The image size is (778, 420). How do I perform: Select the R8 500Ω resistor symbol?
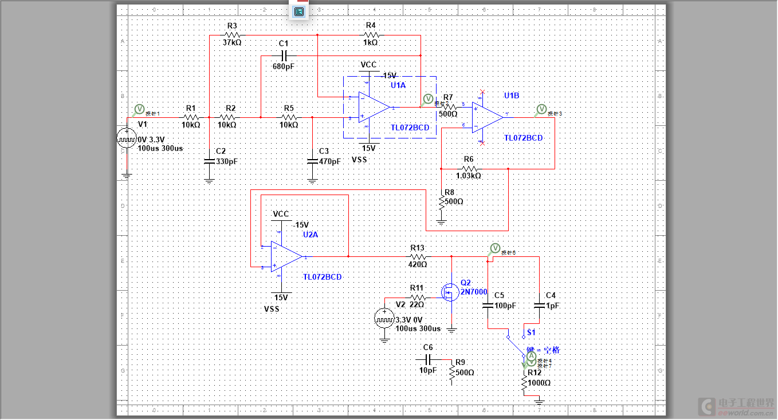click(x=441, y=201)
